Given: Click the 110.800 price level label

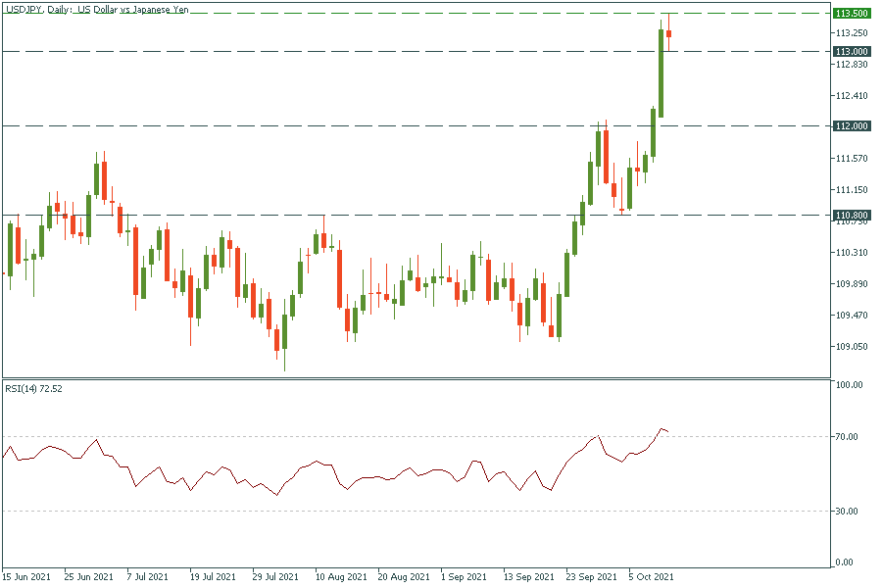Looking at the screenshot, I should (850, 215).
